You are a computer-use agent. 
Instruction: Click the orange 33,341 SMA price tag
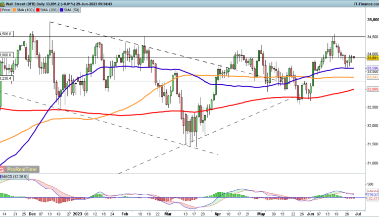[x=372, y=77]
